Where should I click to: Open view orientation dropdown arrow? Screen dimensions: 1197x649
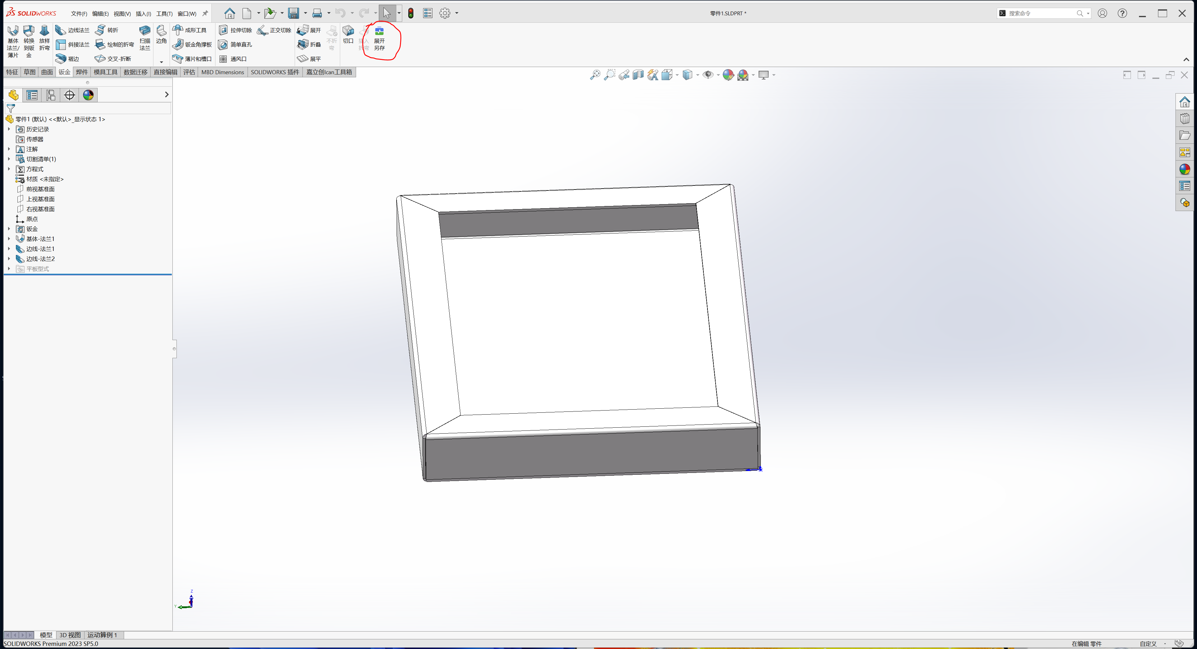click(677, 75)
